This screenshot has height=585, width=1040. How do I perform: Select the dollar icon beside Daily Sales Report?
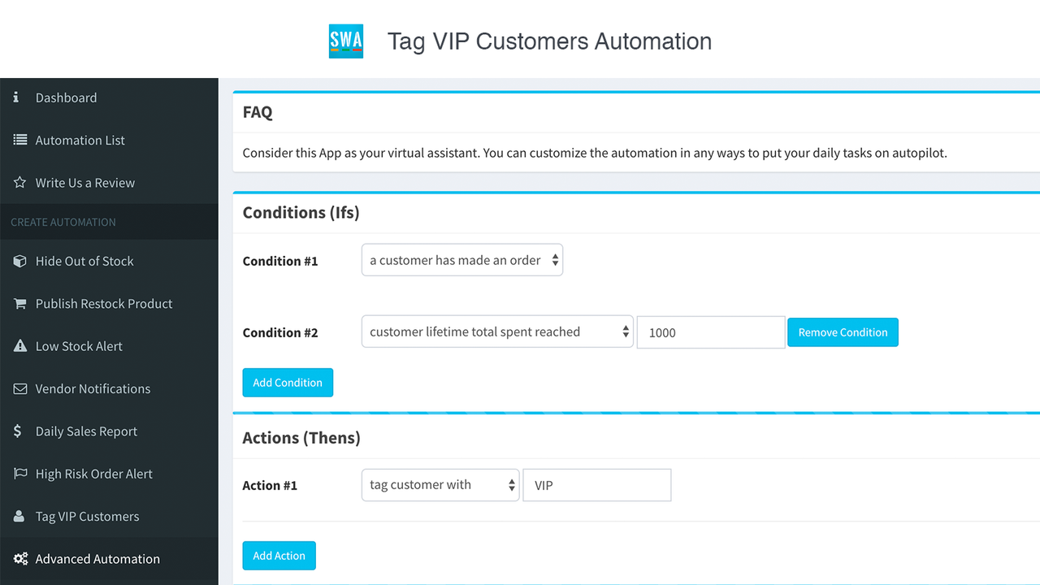point(16,431)
